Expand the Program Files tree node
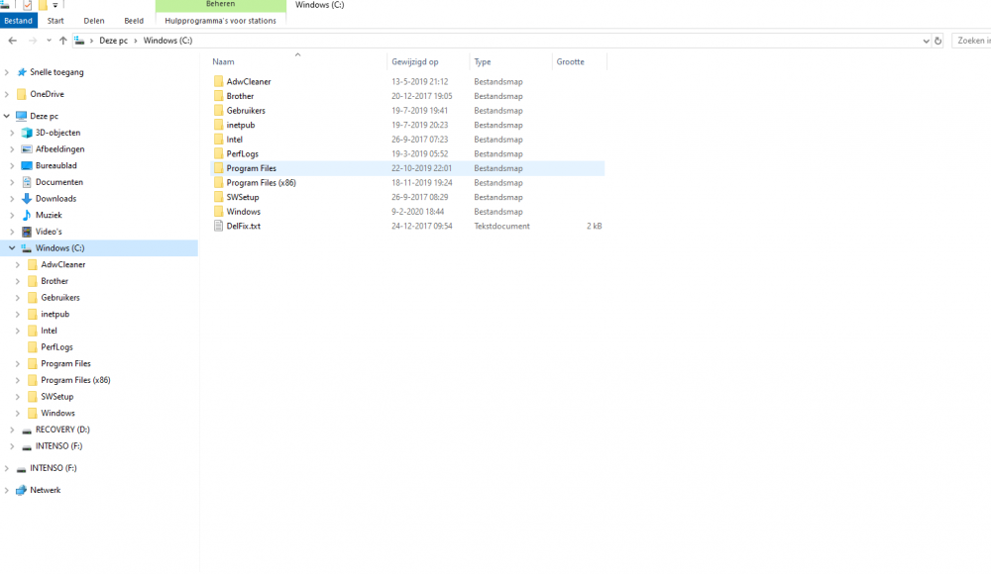 pyautogui.click(x=18, y=364)
